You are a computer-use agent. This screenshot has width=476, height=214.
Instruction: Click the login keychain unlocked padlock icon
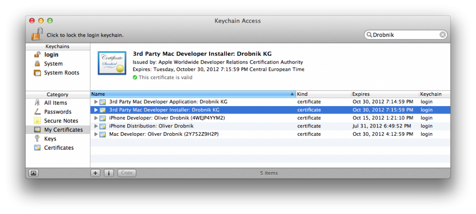click(37, 55)
